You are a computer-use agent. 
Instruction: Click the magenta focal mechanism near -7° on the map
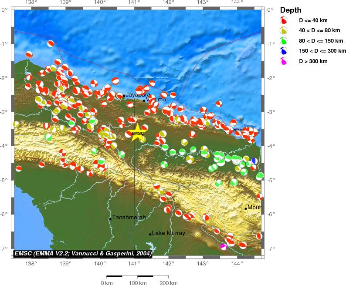pyautogui.click(x=224, y=247)
